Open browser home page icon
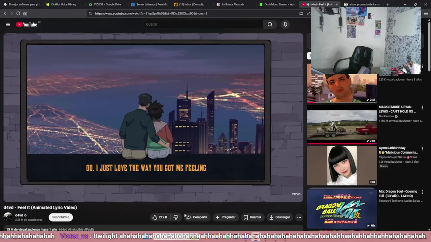Image resolution: width=431 pixels, height=242 pixels. (25, 13)
